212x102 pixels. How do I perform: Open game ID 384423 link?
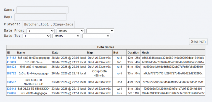(11, 67)
